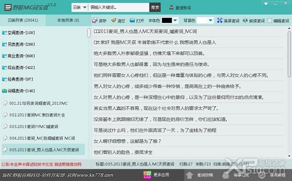Click the 保存 save disk icon
292x181 pixels.
click(x=94, y=20)
